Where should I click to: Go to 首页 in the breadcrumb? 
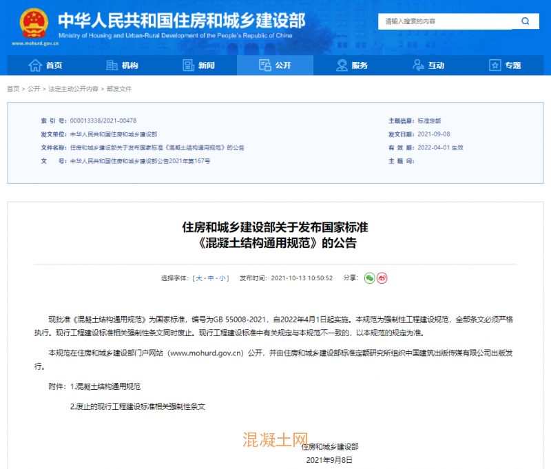pyautogui.click(x=13, y=89)
